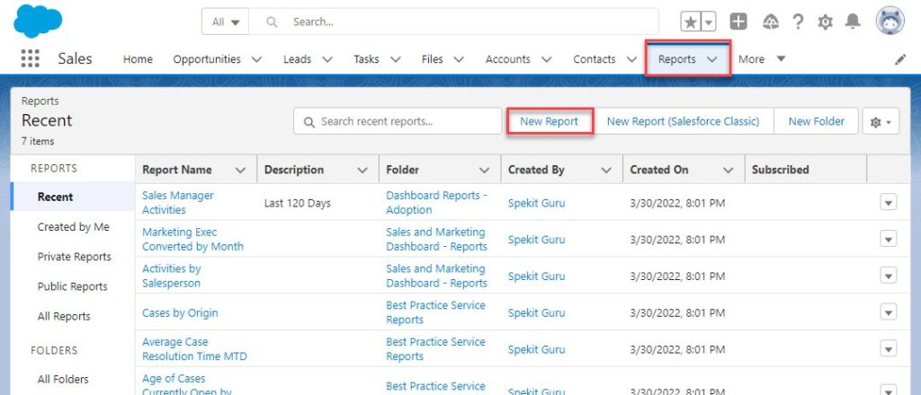Expand the Contacts tab chevron
This screenshot has height=395, width=921.
point(631,59)
